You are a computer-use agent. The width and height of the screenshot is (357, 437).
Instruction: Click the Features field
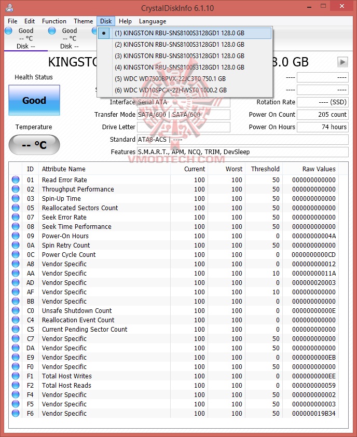(x=243, y=152)
